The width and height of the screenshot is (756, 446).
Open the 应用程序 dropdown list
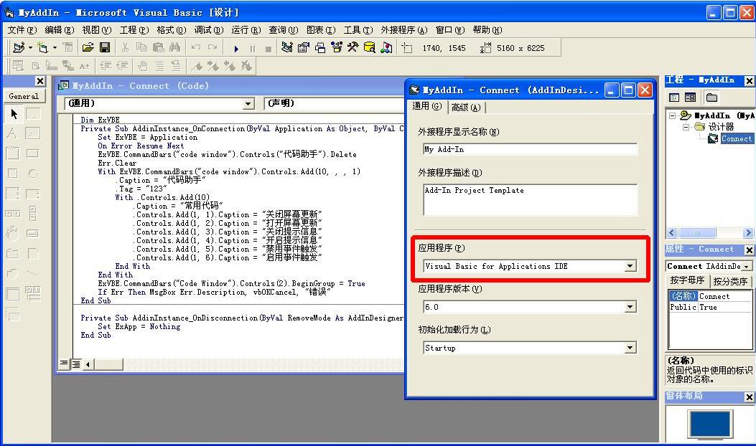630,266
